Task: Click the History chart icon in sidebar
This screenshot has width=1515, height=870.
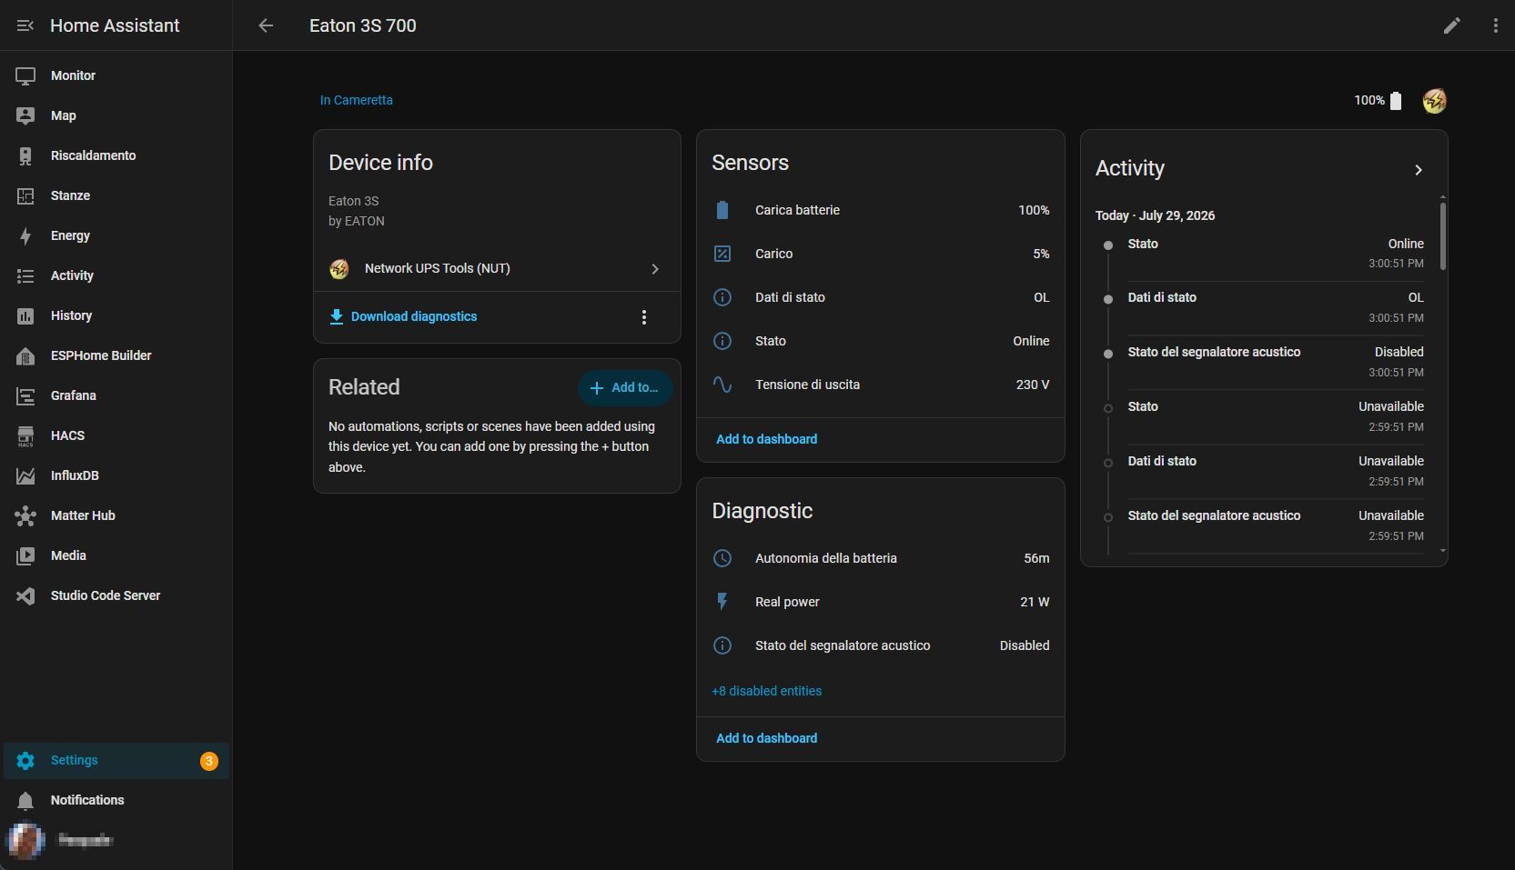Action: pyautogui.click(x=25, y=315)
